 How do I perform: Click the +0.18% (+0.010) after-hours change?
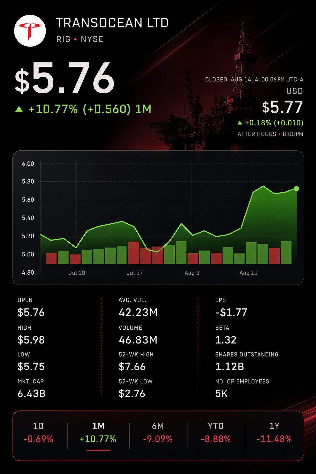274,123
